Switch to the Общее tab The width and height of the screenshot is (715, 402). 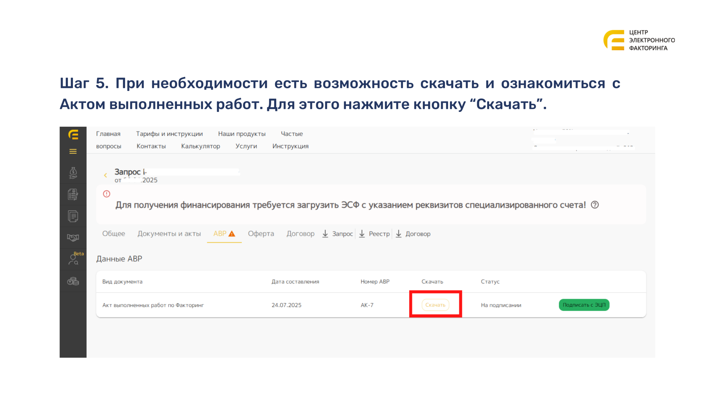(x=113, y=233)
